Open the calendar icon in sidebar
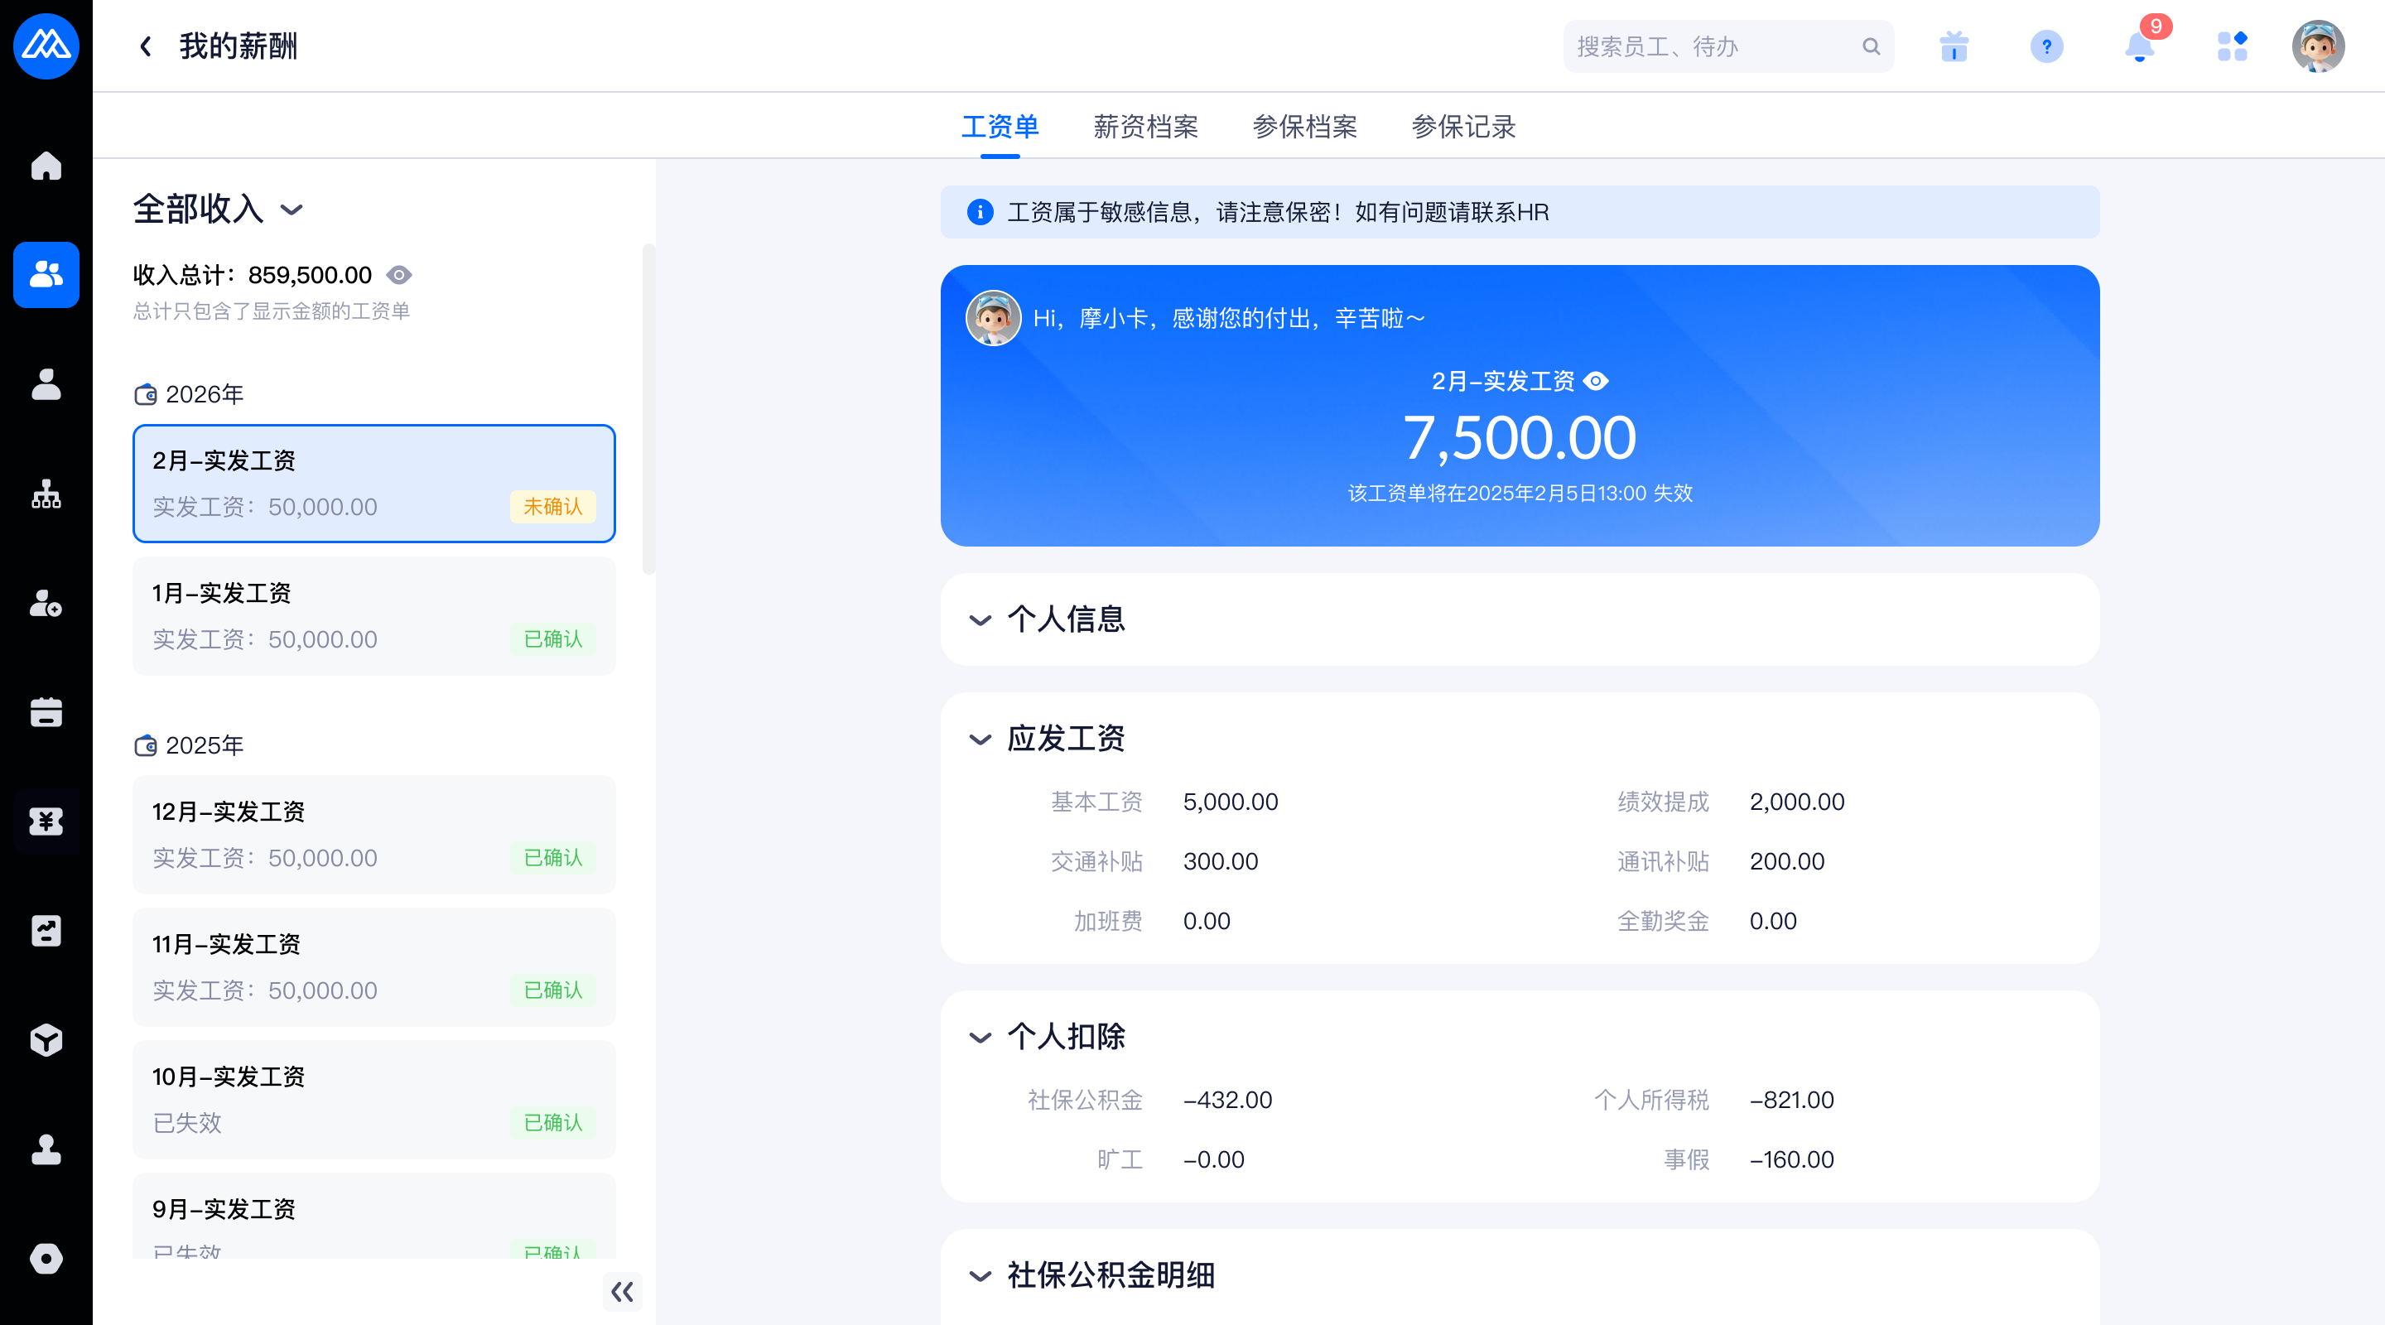Screen dimensions: 2385x1325 [x=46, y=712]
